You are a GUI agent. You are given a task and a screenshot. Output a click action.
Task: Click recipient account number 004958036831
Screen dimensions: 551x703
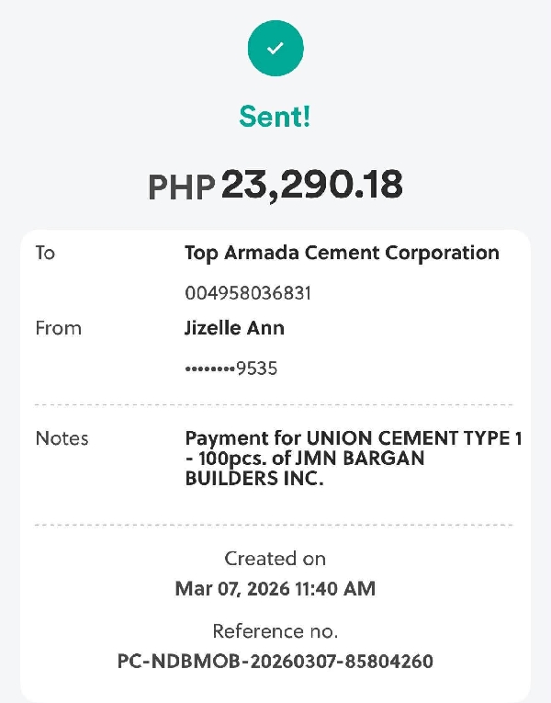pyautogui.click(x=248, y=293)
